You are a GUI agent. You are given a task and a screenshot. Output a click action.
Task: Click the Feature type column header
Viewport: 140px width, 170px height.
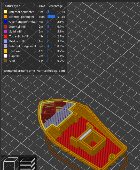[12, 6]
